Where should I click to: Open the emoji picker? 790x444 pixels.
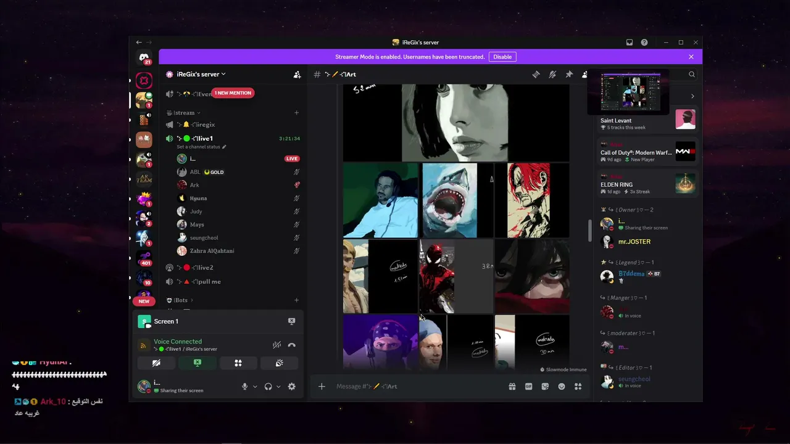point(562,387)
